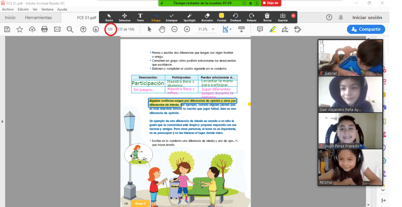Open the 51.3% zoom level dropdown
Screen dimensions: 402x207
[x=213, y=29]
